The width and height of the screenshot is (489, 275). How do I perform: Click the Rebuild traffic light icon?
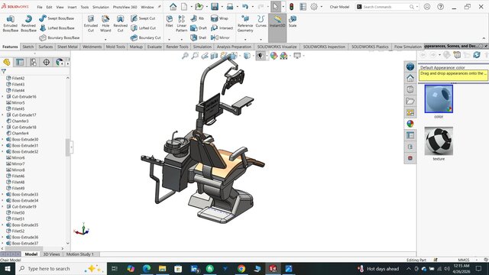click(292, 7)
